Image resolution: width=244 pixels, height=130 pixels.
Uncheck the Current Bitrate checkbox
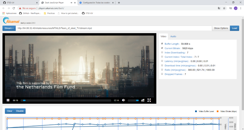pyautogui.click(x=162, y=48)
